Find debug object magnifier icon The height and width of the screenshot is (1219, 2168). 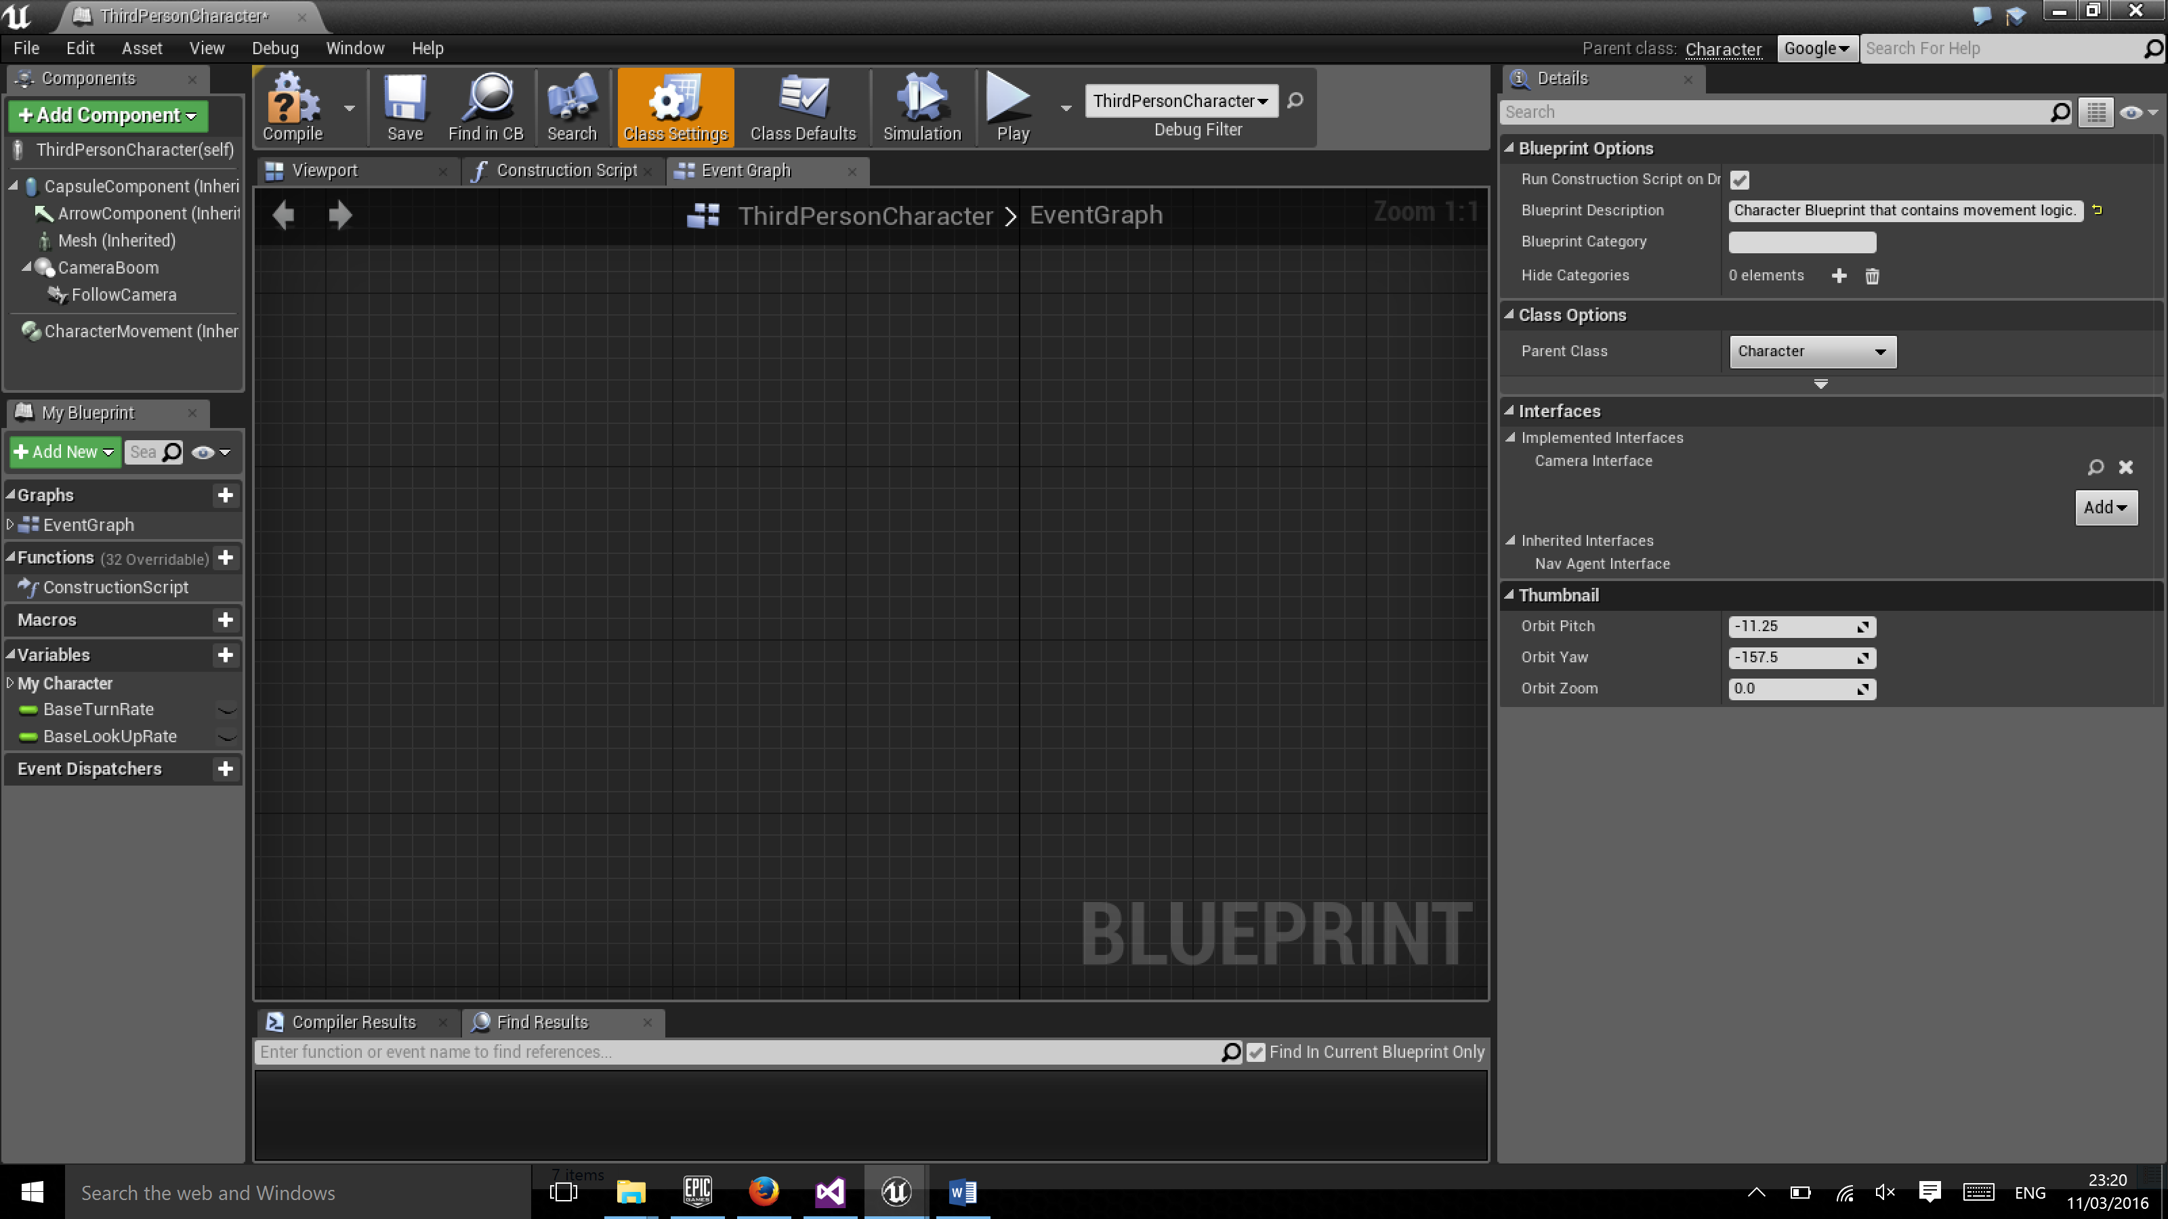pyautogui.click(x=1295, y=101)
